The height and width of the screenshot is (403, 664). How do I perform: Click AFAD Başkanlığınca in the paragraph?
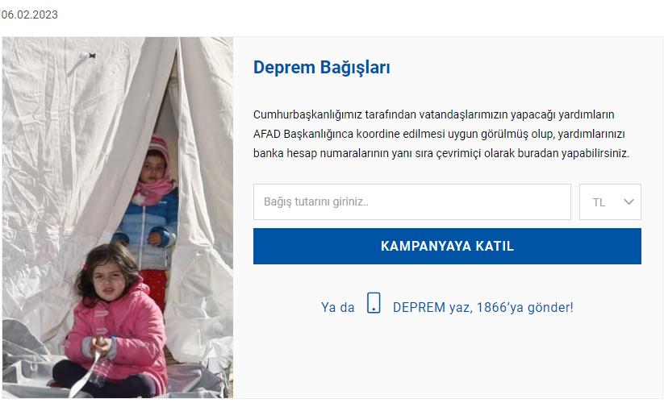tap(303, 134)
